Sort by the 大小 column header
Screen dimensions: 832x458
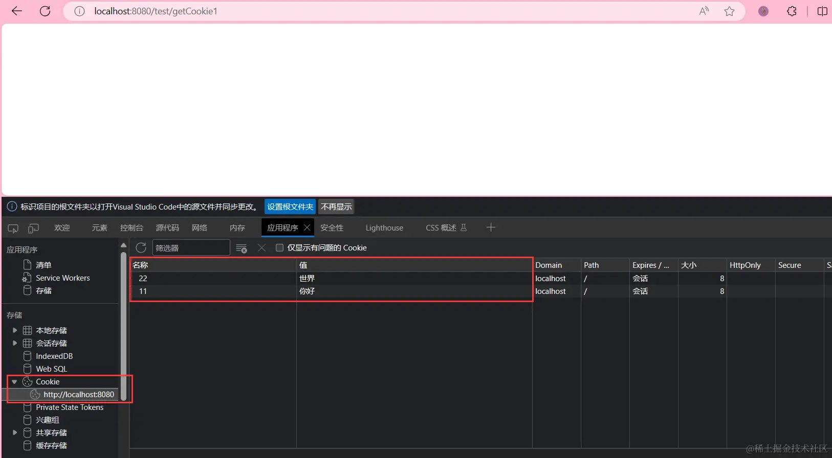pyautogui.click(x=703, y=265)
